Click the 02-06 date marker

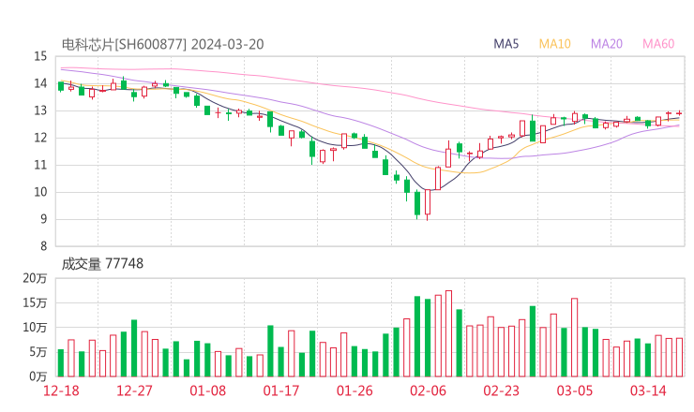point(428,390)
